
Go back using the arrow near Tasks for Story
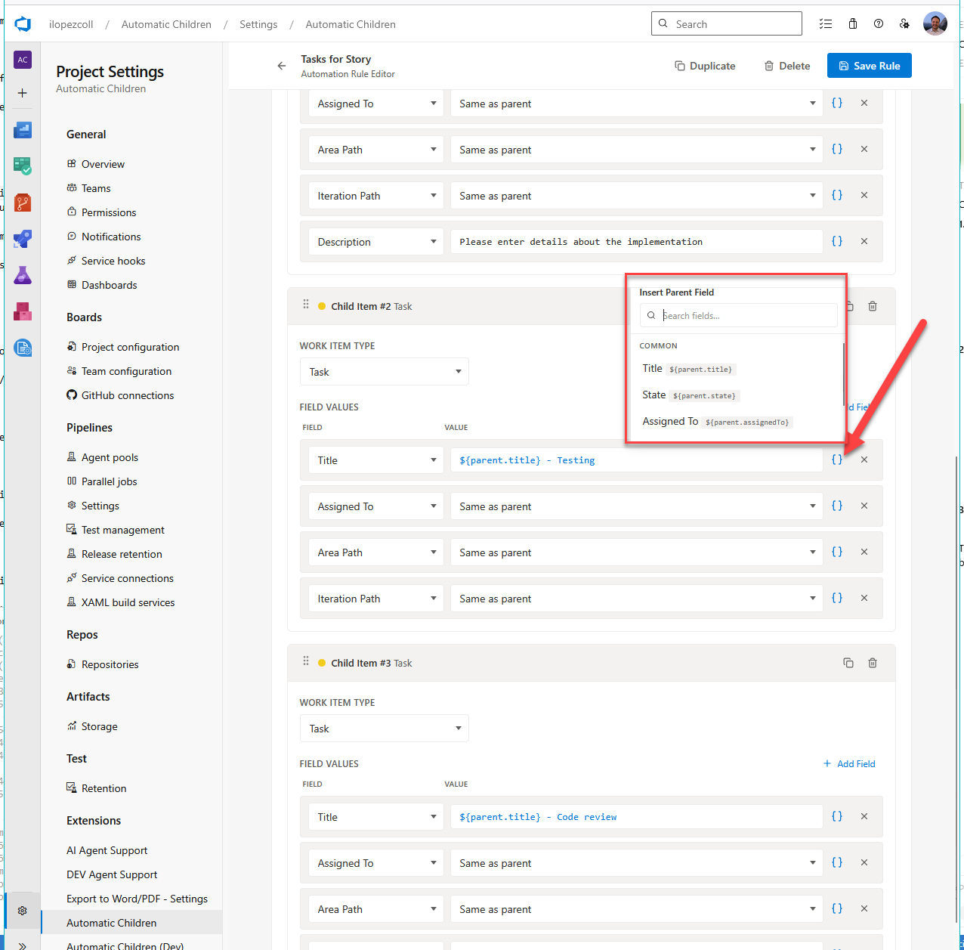[281, 66]
